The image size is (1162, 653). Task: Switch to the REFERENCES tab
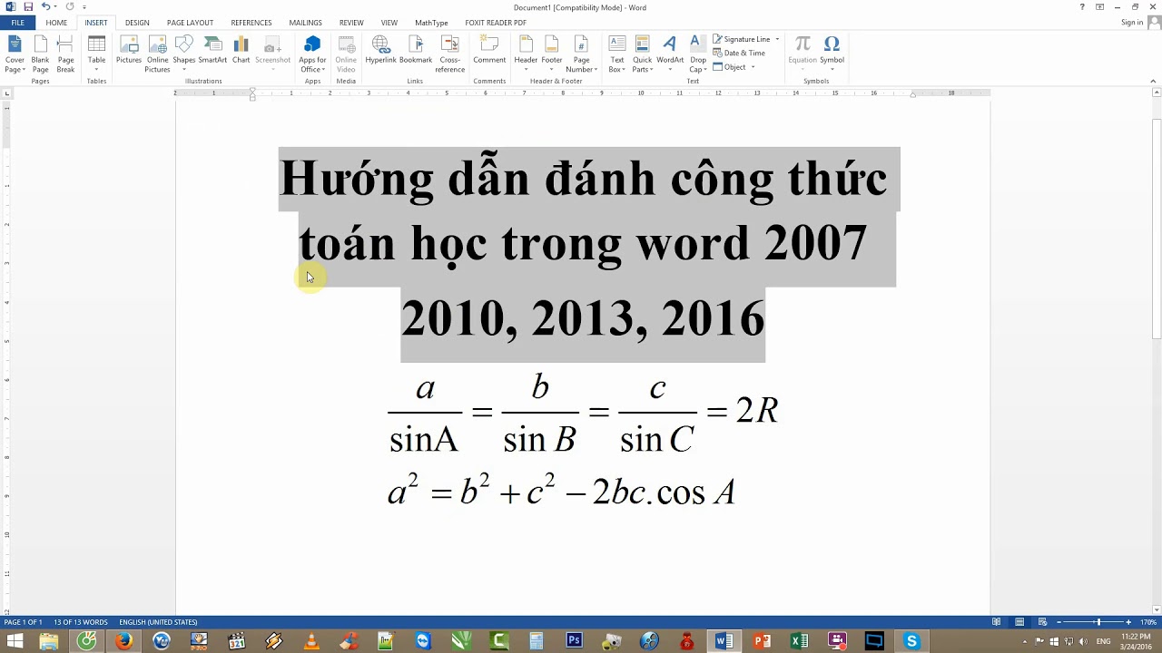point(251,23)
